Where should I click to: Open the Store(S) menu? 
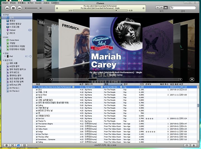[38, 3]
